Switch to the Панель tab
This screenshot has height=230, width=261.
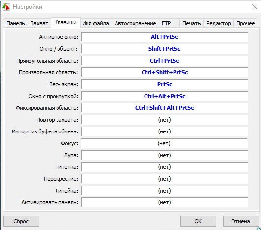click(x=16, y=23)
